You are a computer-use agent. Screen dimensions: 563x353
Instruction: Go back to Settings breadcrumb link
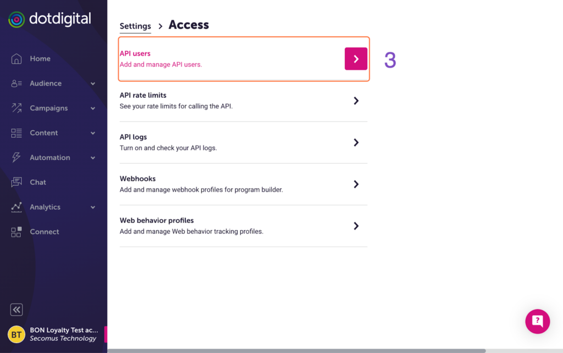(135, 26)
